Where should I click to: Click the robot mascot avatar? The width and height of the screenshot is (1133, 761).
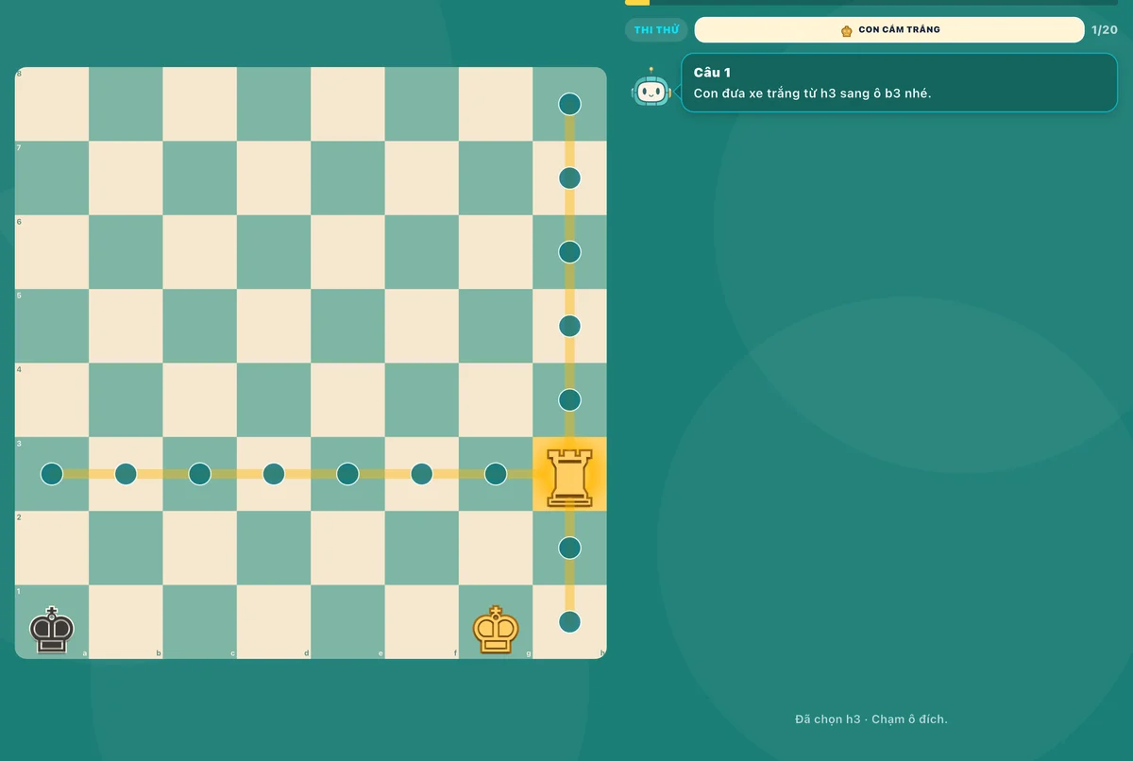point(651,90)
